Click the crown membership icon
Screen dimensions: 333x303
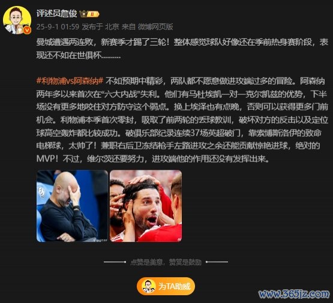(x=83, y=14)
